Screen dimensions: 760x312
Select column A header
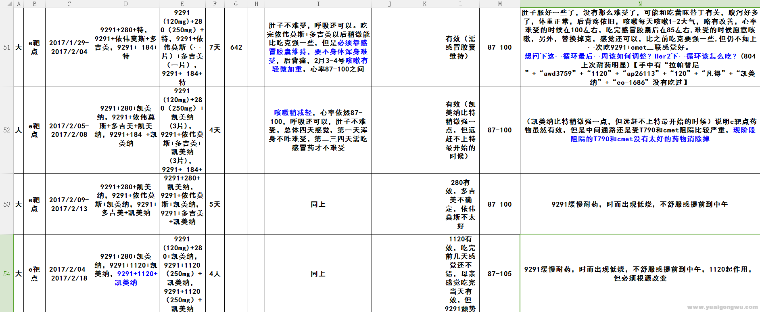point(19,4)
